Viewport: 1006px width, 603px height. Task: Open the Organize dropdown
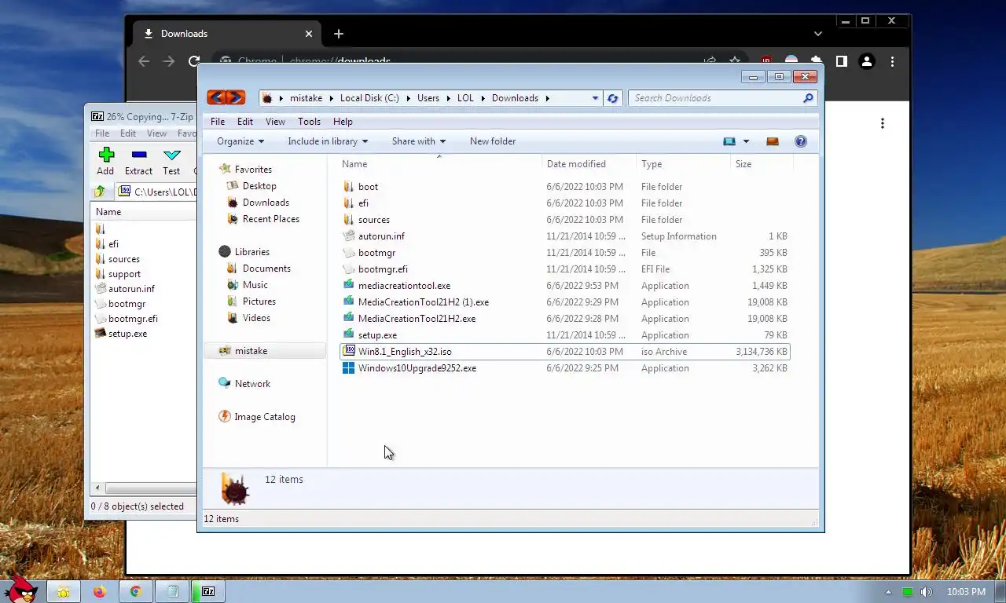240,141
